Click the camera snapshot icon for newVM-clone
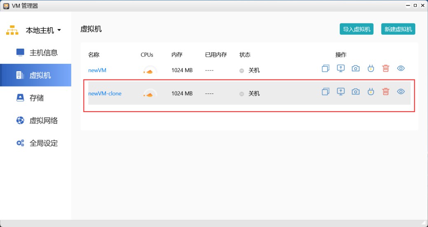This screenshot has width=428, height=227. [355, 91]
